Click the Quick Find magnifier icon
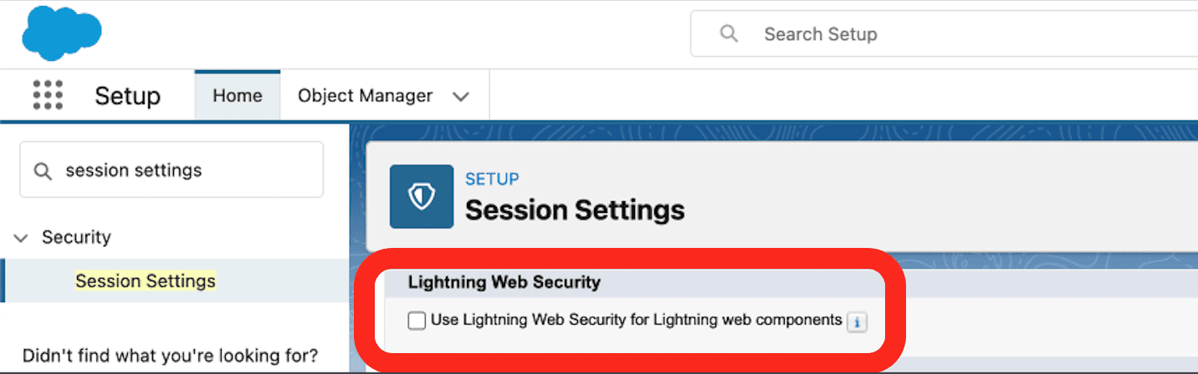The height and width of the screenshot is (374, 1198). [x=43, y=170]
